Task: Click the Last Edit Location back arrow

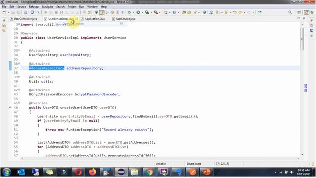Action: [235, 12]
